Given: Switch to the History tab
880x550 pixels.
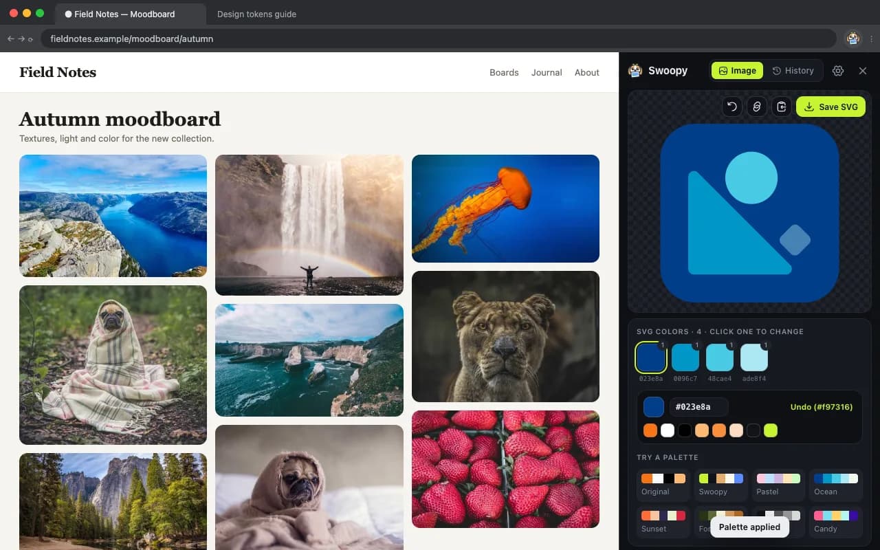Looking at the screenshot, I should coord(793,70).
